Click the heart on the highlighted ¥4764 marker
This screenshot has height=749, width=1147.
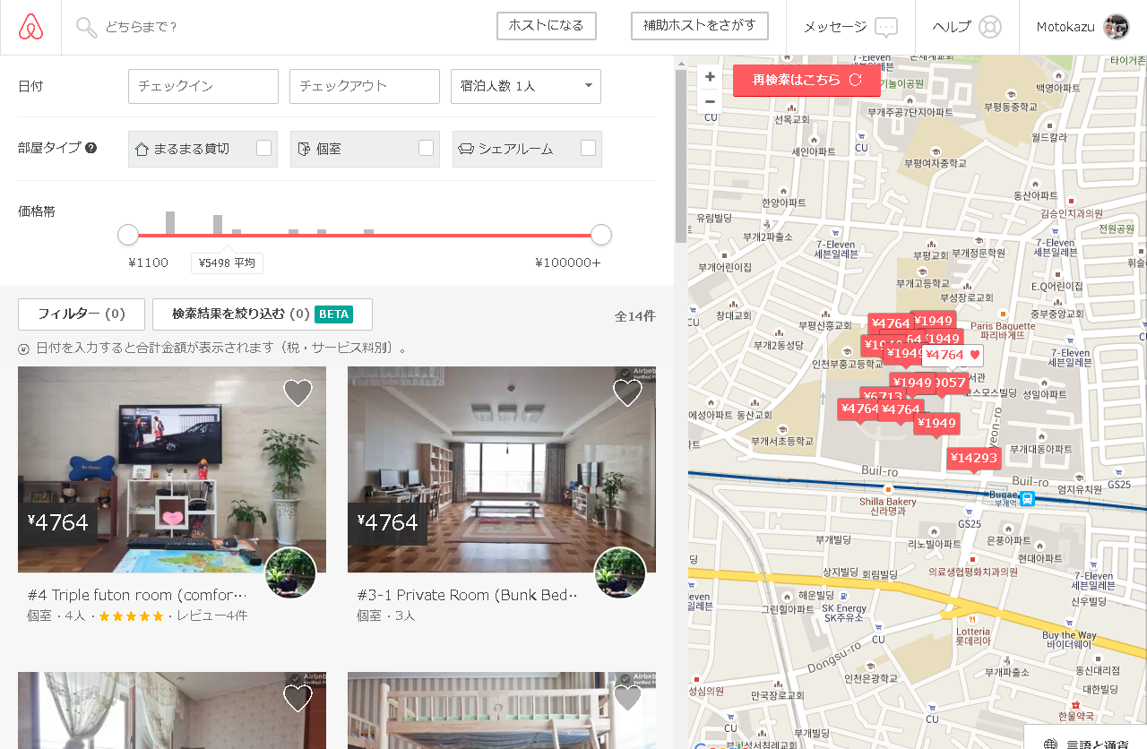(975, 355)
